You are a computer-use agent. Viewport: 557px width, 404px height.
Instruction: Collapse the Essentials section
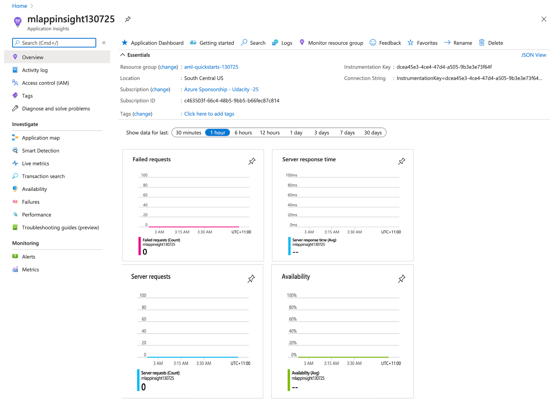(123, 55)
